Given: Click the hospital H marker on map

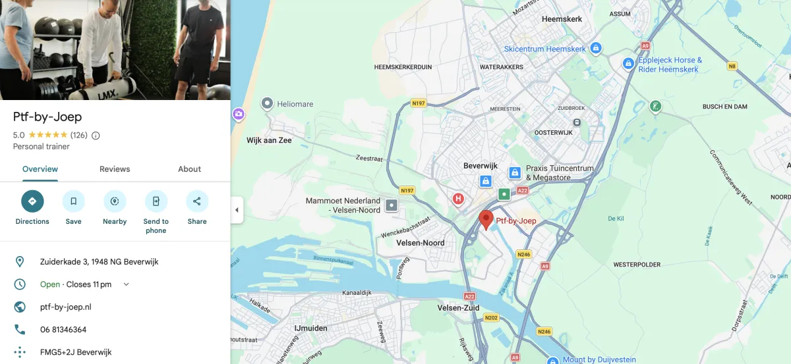Looking at the screenshot, I should 458,198.
